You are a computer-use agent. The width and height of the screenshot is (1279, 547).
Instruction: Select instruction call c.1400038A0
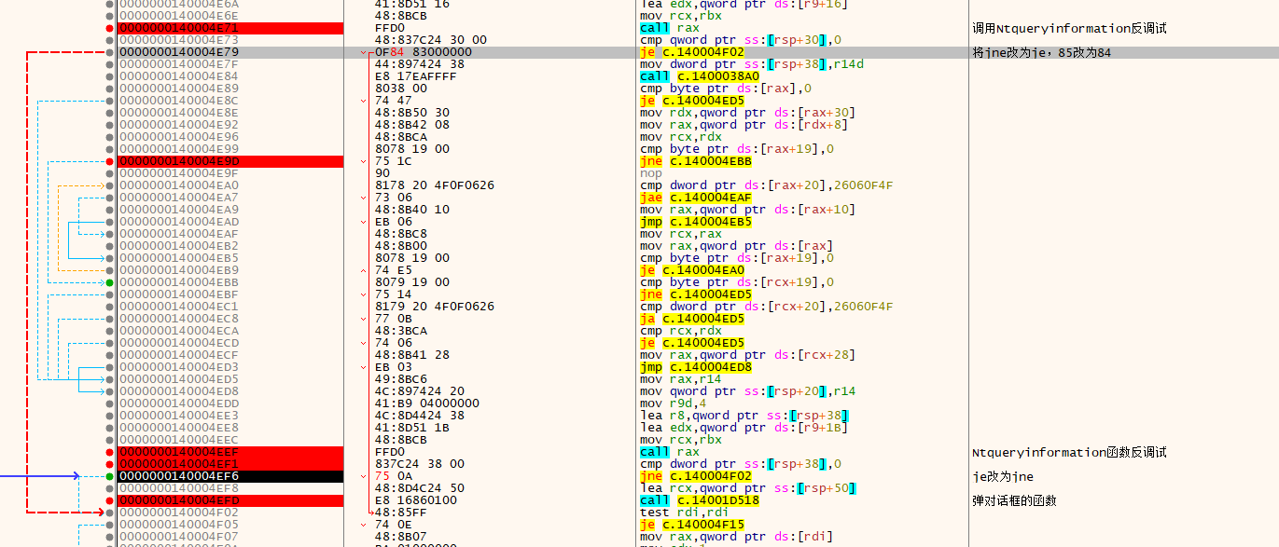[700, 76]
